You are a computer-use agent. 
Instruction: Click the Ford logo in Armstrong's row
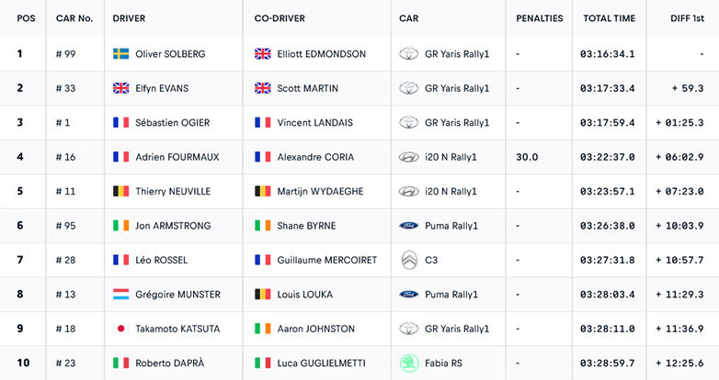(x=408, y=226)
